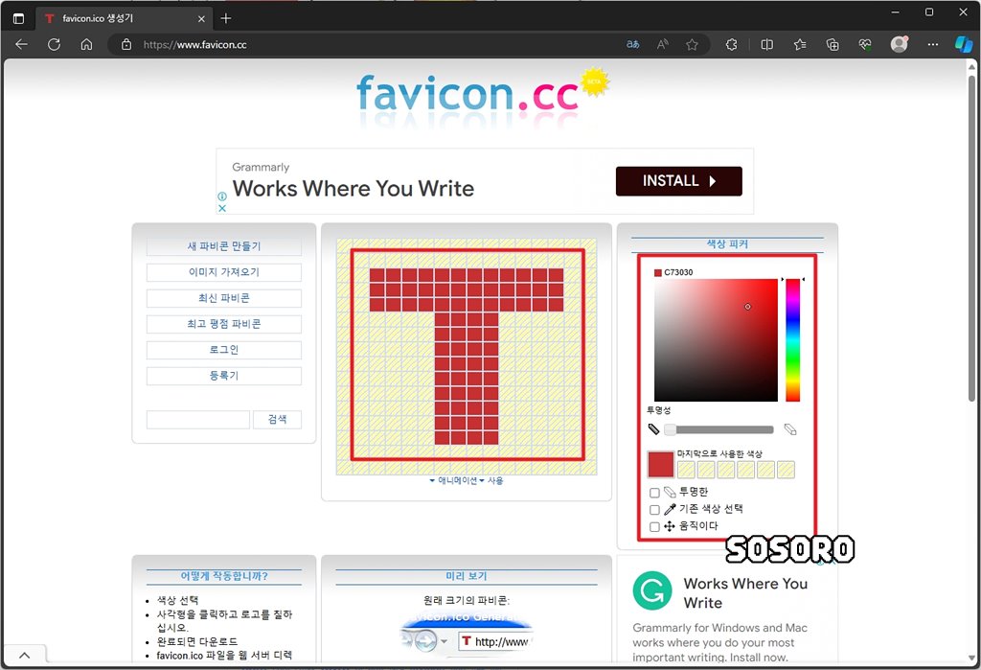View site information lock icon
Image resolution: width=981 pixels, height=670 pixels.
pyautogui.click(x=126, y=44)
